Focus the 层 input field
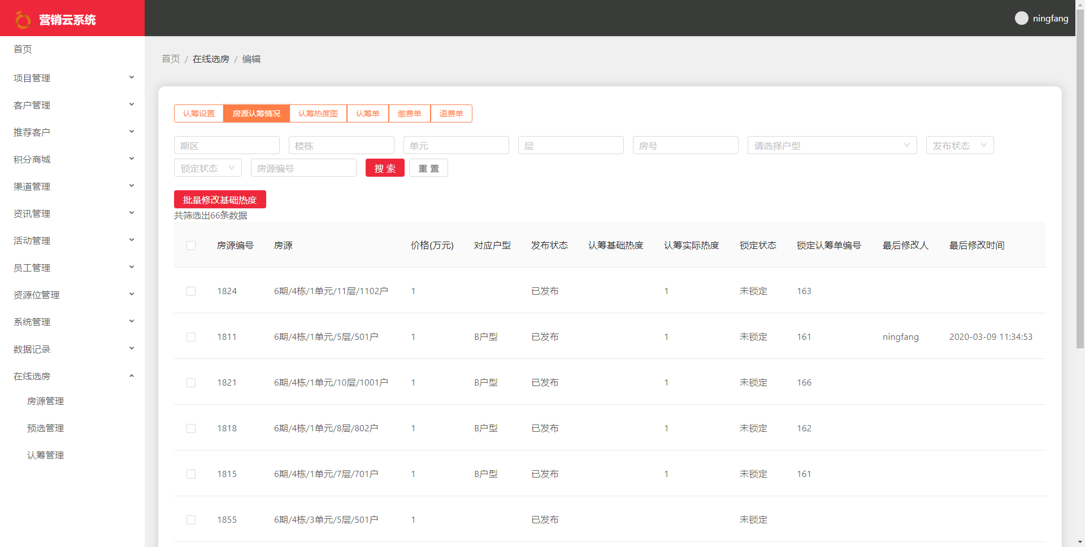This screenshot has width=1085, height=547. tap(571, 146)
